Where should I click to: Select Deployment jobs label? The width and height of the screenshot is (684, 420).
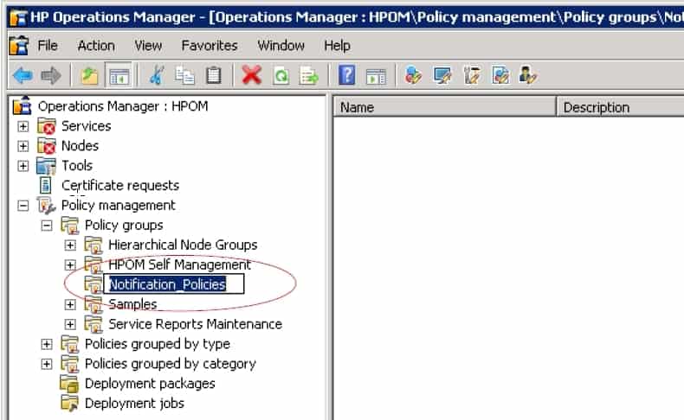click(134, 403)
